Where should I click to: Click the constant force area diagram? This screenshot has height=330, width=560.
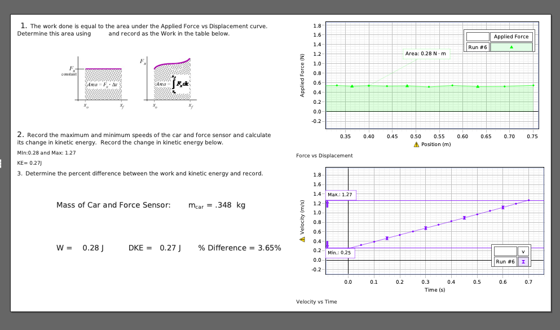(95, 82)
